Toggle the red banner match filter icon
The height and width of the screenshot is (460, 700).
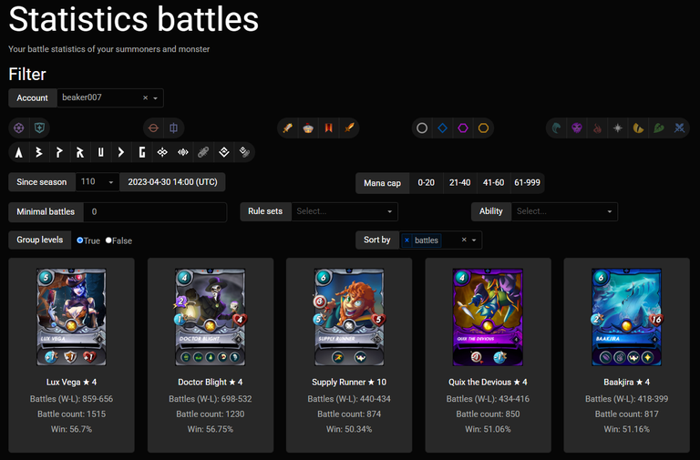point(328,128)
